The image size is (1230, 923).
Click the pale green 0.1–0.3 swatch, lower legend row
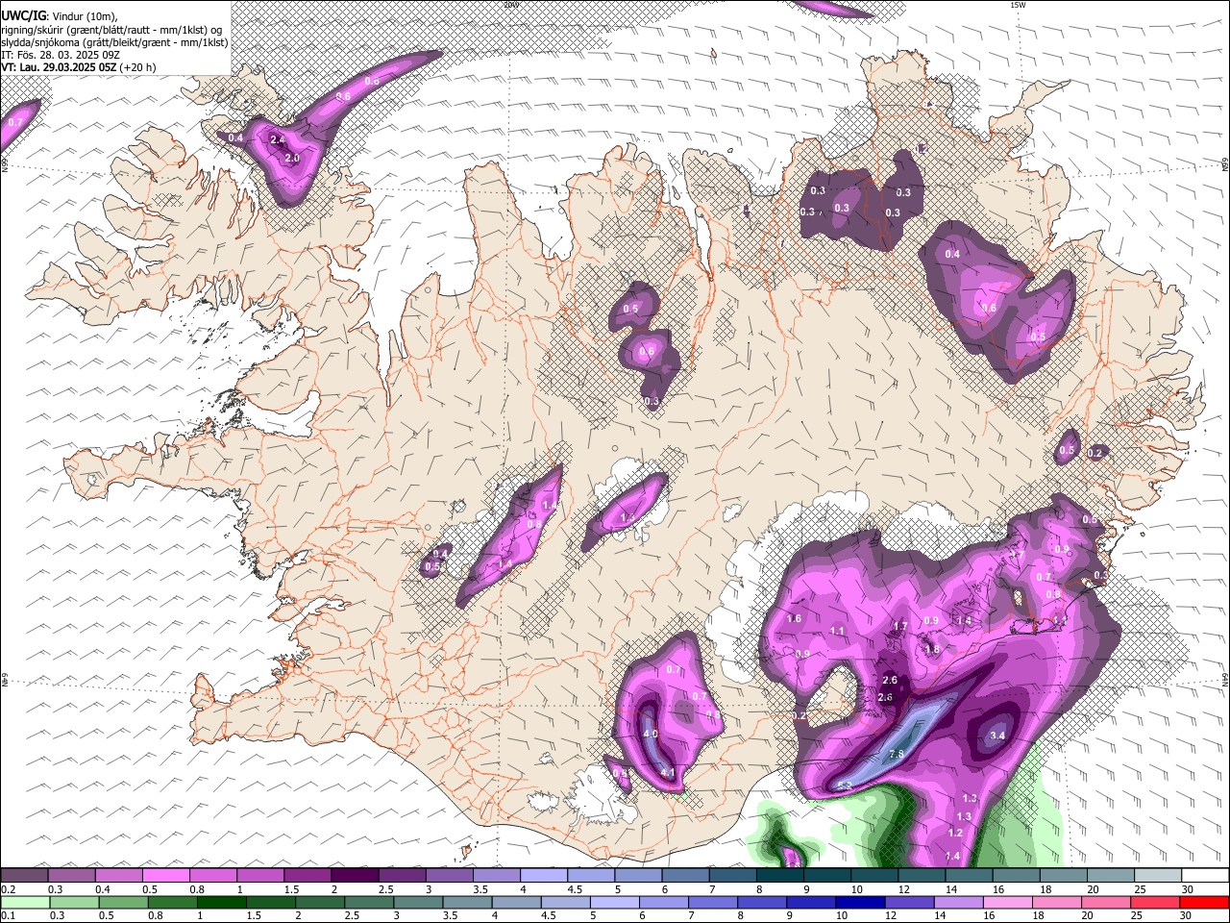[x=24, y=902]
